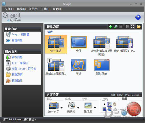Select the 带链接网页的 P... profile
This screenshot has height=123, width=145.
coord(124,44)
